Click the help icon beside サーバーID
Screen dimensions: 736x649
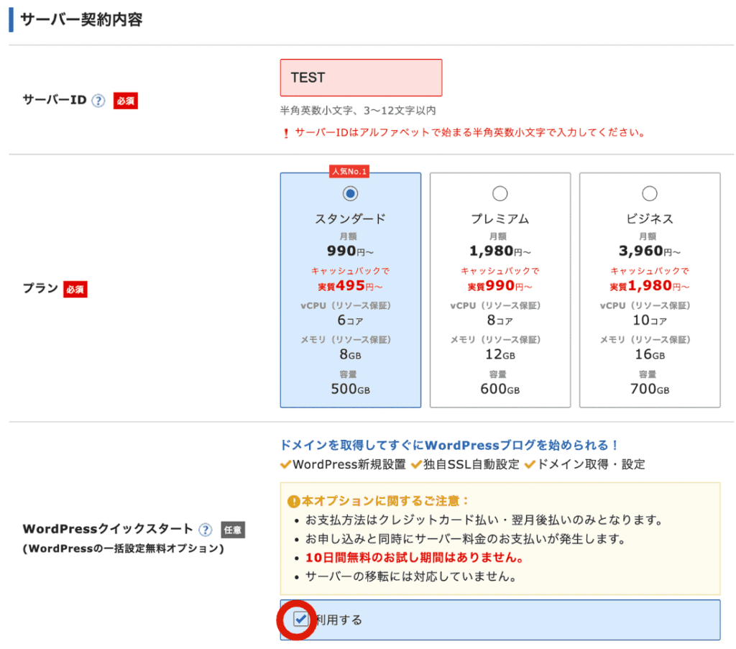point(98,101)
